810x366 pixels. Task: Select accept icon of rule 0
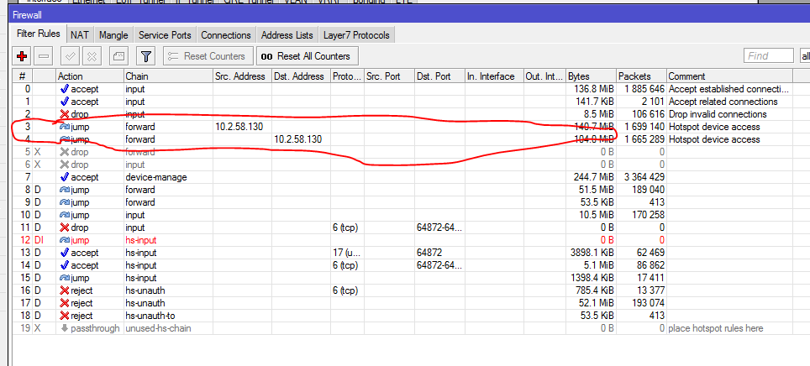pos(65,89)
